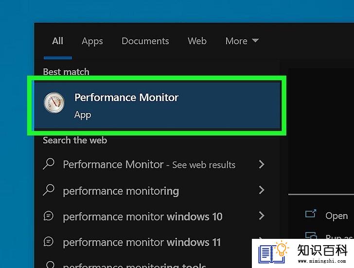Image resolution: width=354 pixels, height=268 pixels.
Task: Click chat bubble icon beside windows 10 suggestion
Action: point(48,216)
